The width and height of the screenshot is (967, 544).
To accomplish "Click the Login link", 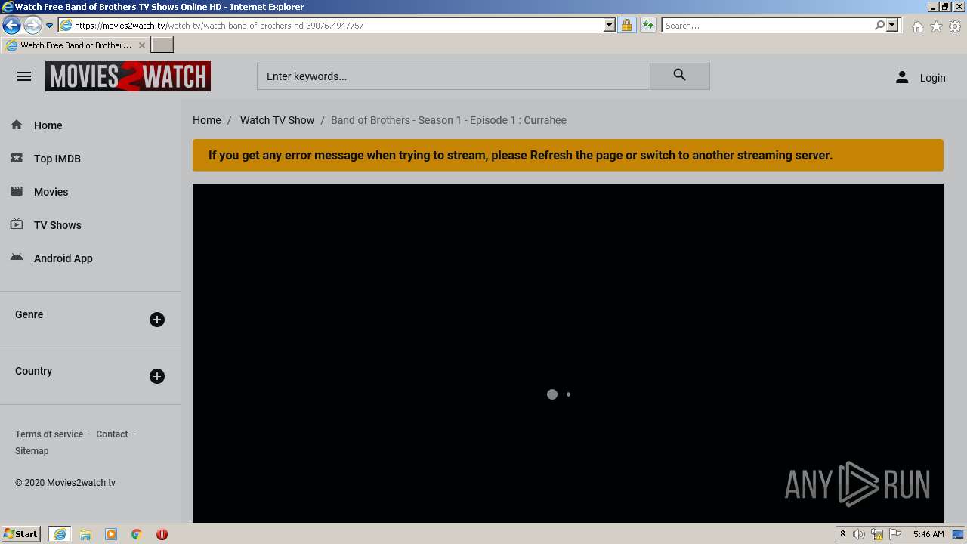I will click(x=932, y=78).
